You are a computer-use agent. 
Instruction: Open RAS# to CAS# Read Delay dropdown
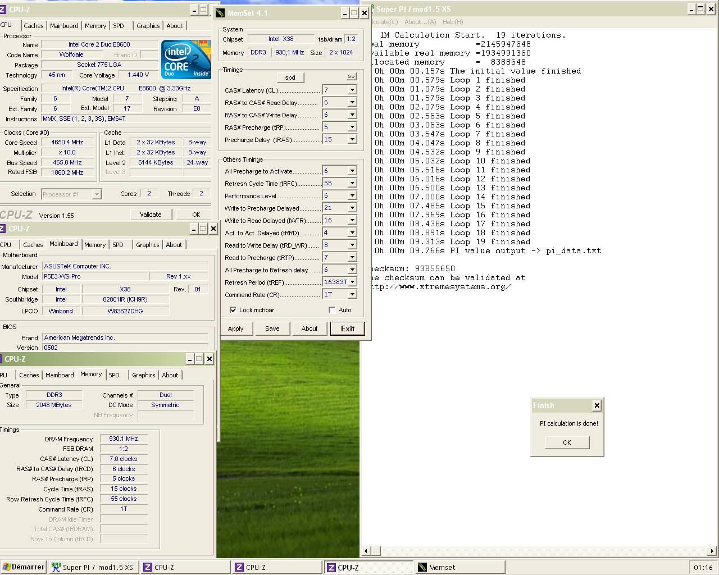352,102
